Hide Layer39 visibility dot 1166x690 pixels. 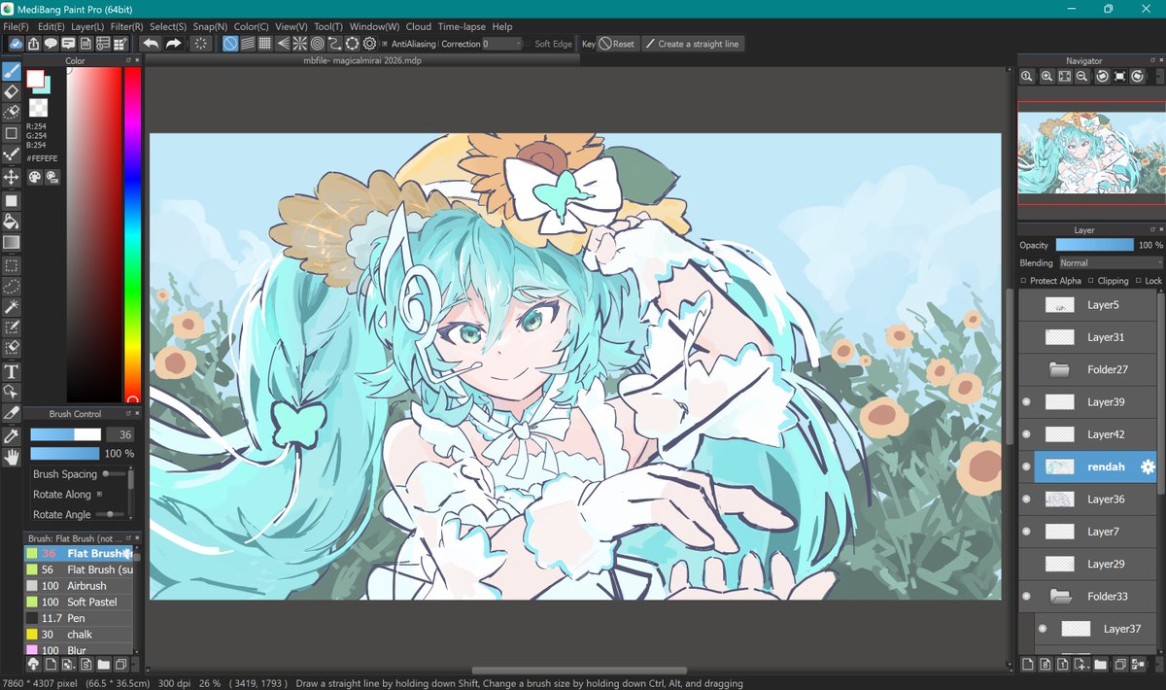[1027, 401]
